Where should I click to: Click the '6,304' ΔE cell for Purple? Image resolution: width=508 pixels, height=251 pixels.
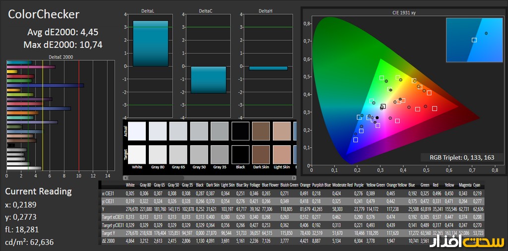[359, 241]
